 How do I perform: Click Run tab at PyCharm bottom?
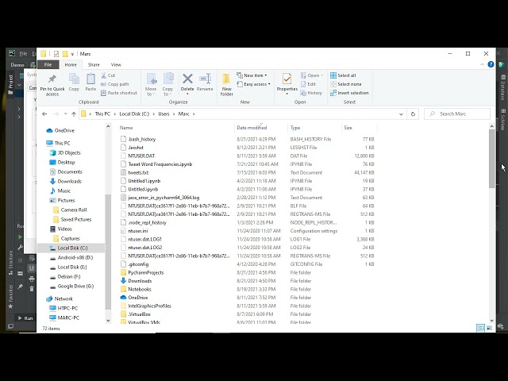pos(25,318)
